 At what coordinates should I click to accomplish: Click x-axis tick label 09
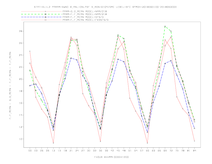[47, 151]
